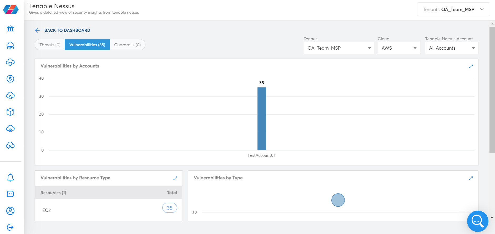Click the Vulnerabilities by Accounts heading

pyautogui.click(x=70, y=66)
